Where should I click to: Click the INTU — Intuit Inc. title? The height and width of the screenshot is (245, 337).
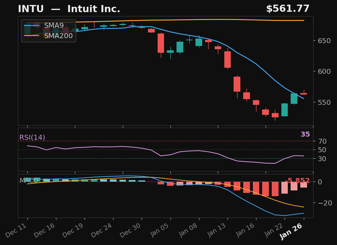[69, 9]
